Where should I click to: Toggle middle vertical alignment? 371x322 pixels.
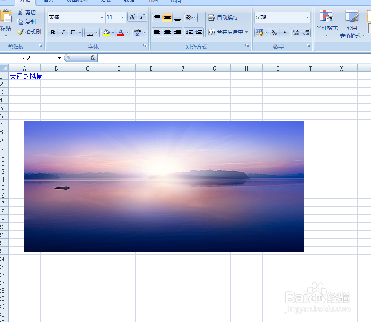(x=167, y=18)
